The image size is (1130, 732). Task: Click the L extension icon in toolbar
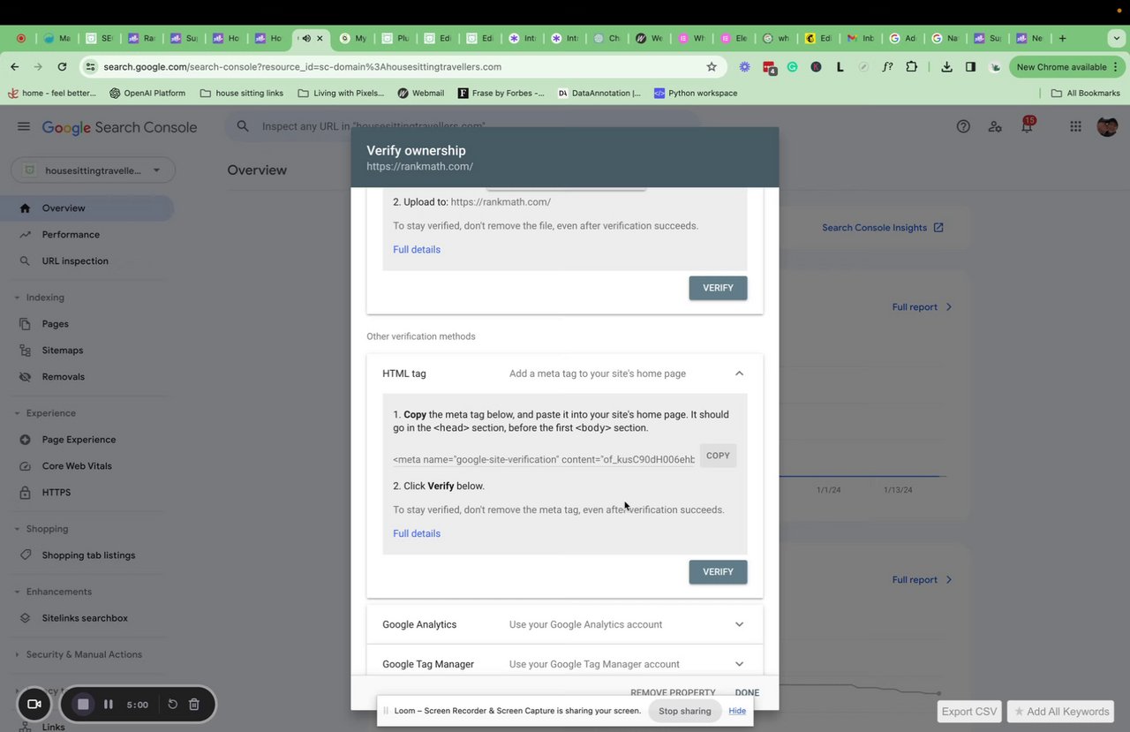(840, 66)
